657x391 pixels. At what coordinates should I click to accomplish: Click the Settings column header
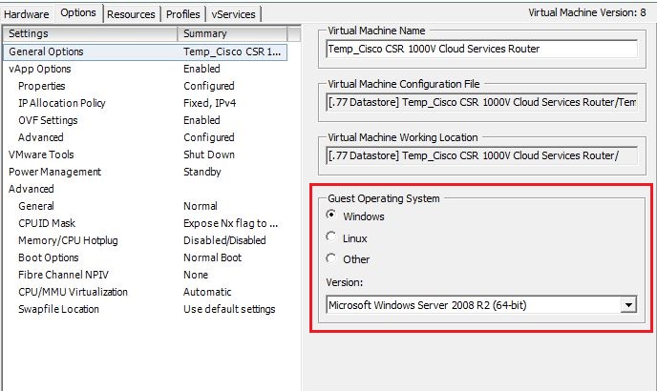coord(90,33)
